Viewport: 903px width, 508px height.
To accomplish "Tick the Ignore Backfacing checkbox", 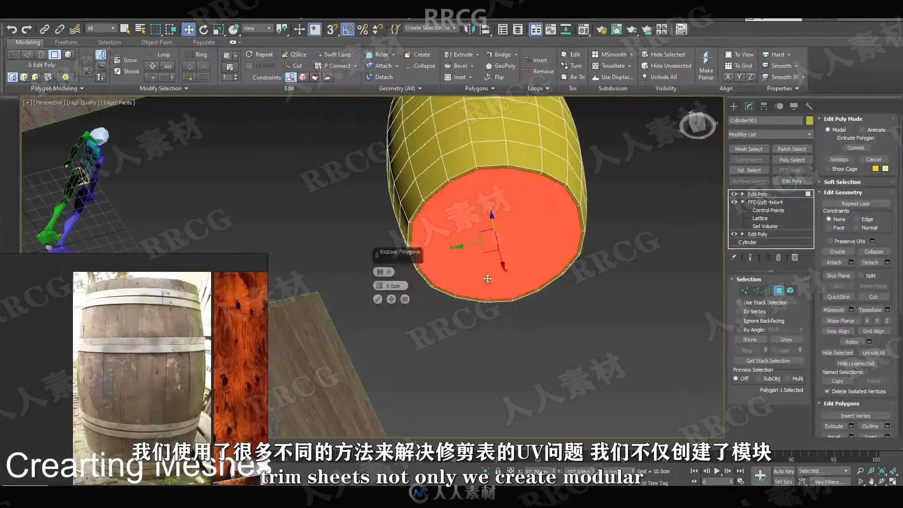I will [738, 321].
